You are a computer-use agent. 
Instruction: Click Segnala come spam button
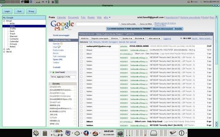click(x=100, y=38)
